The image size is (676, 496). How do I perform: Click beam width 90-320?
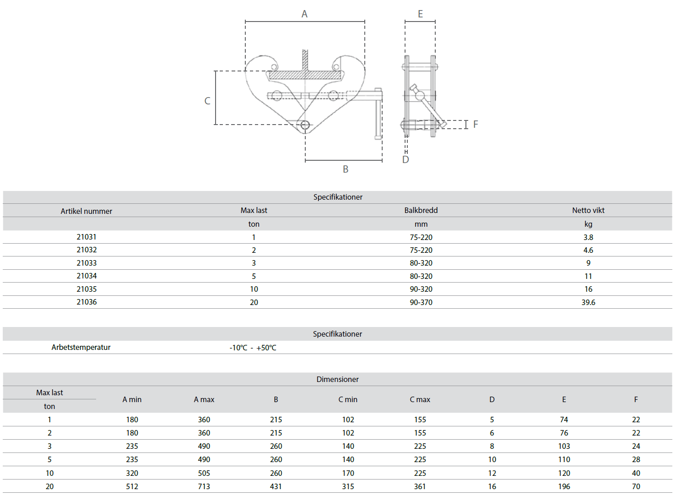click(x=421, y=289)
